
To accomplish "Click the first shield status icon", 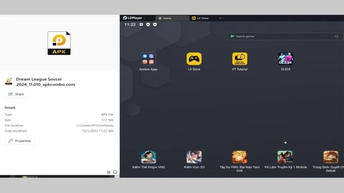I will tap(148, 25).
